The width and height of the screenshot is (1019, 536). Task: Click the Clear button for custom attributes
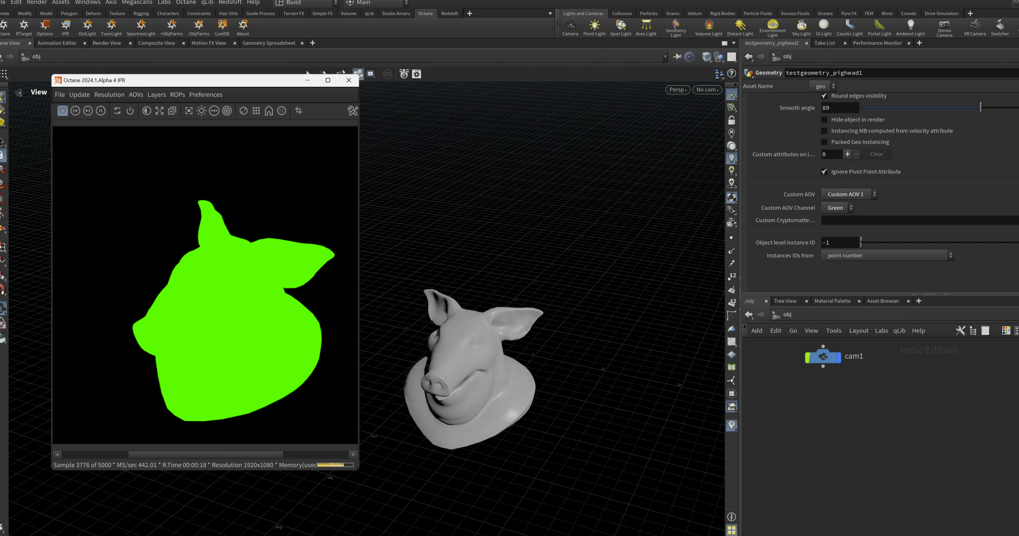point(876,154)
